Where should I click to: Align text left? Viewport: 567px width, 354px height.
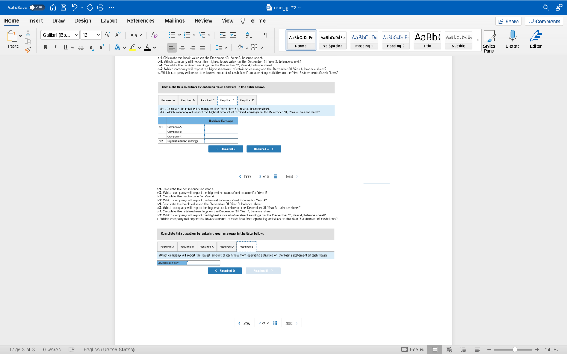[x=172, y=48]
